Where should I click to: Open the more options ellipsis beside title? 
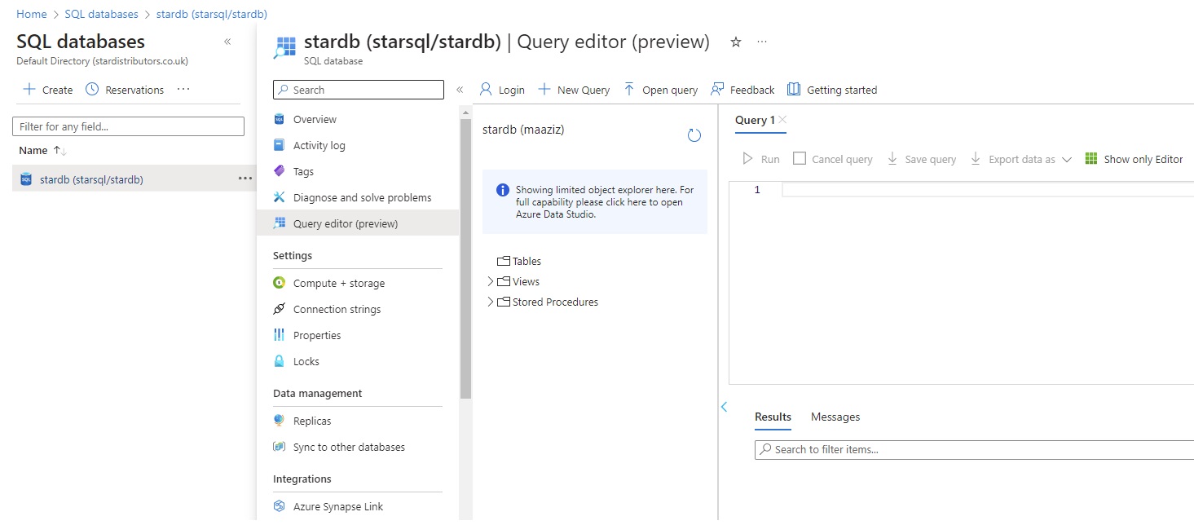[763, 42]
